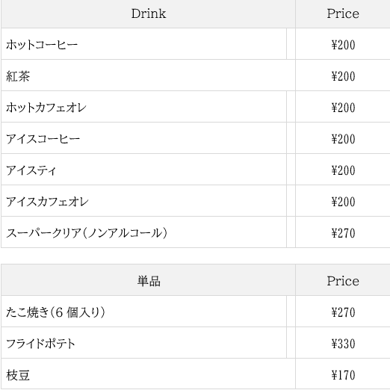Screen dimensions: 390x390
Task: Click the ¥270 price for スーパークリア
Action: (343, 233)
